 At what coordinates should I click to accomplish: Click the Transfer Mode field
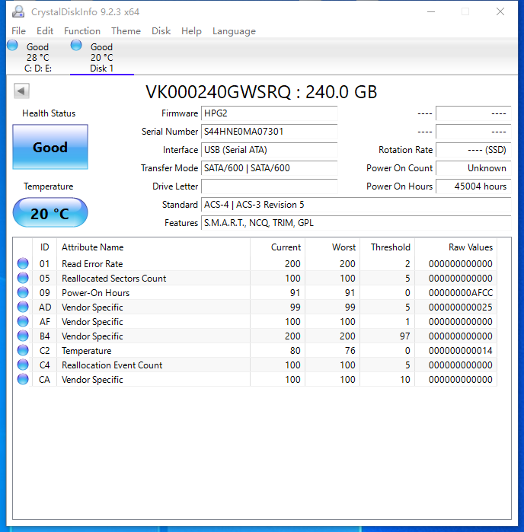coord(270,168)
